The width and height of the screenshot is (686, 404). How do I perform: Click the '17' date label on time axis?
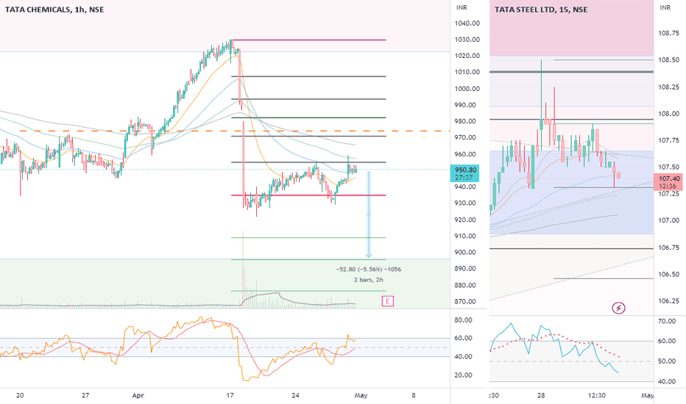[230, 396]
